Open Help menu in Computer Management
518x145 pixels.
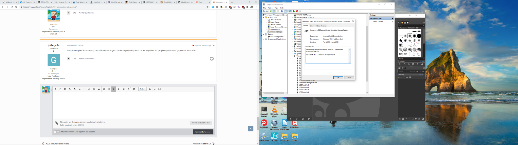point(282,8)
